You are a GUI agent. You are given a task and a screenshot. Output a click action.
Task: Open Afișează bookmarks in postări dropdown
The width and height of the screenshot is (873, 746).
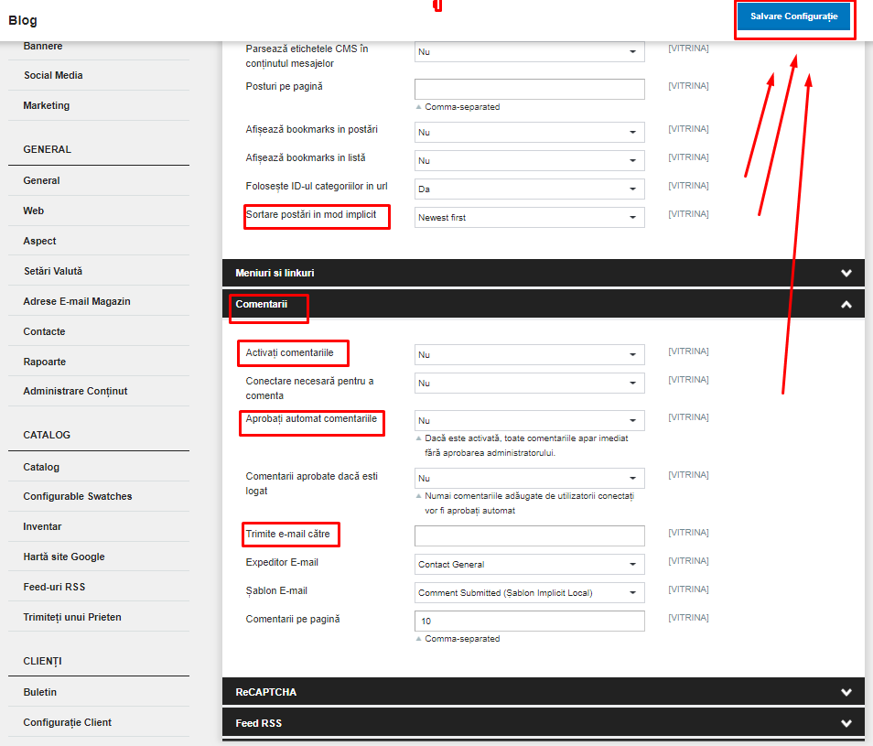click(x=530, y=133)
